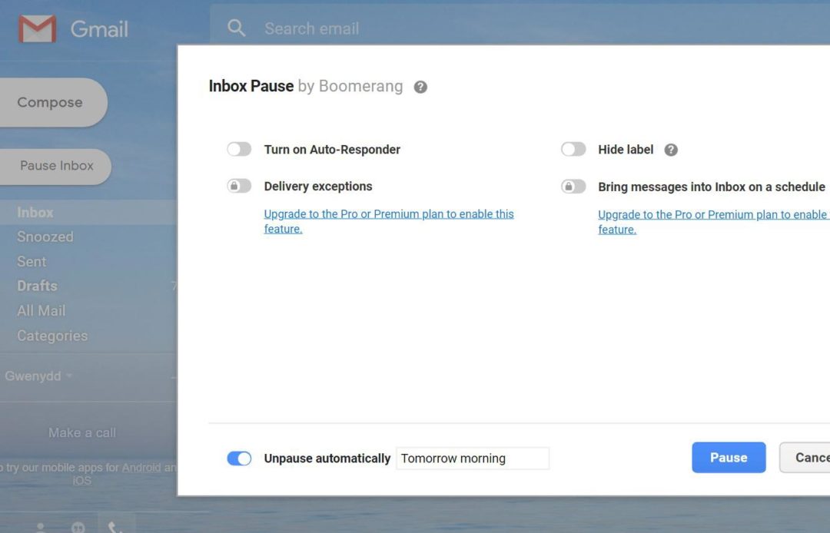Click the locked Delivery exceptions toggle
830x533 pixels.
pos(239,186)
